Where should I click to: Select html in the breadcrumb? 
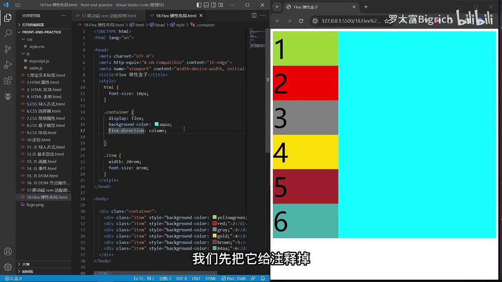pyautogui.click(x=137, y=25)
